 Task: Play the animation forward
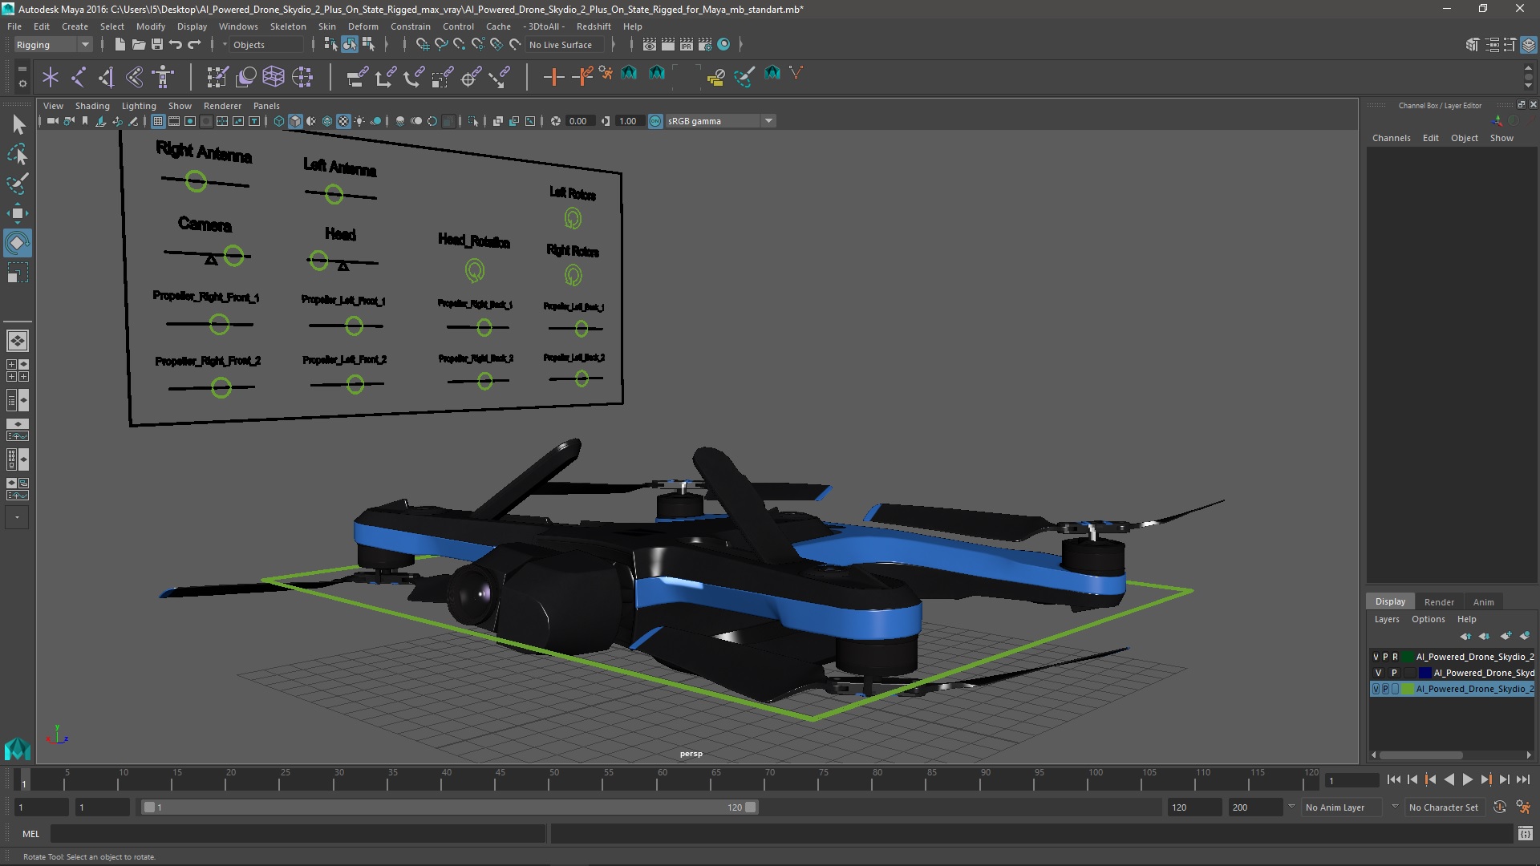[1467, 779]
